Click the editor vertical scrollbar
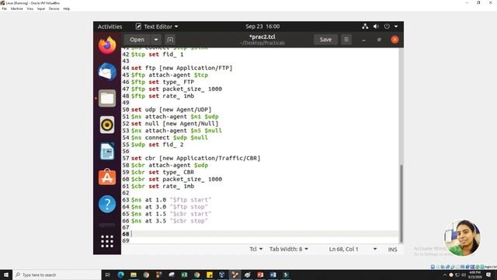 pyautogui.click(x=401, y=203)
